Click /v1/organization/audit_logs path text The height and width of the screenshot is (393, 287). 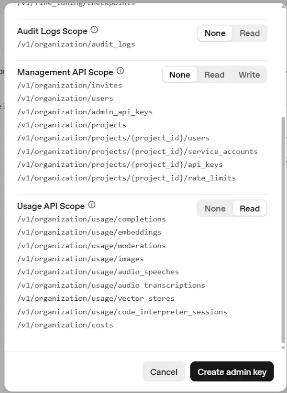click(x=76, y=44)
